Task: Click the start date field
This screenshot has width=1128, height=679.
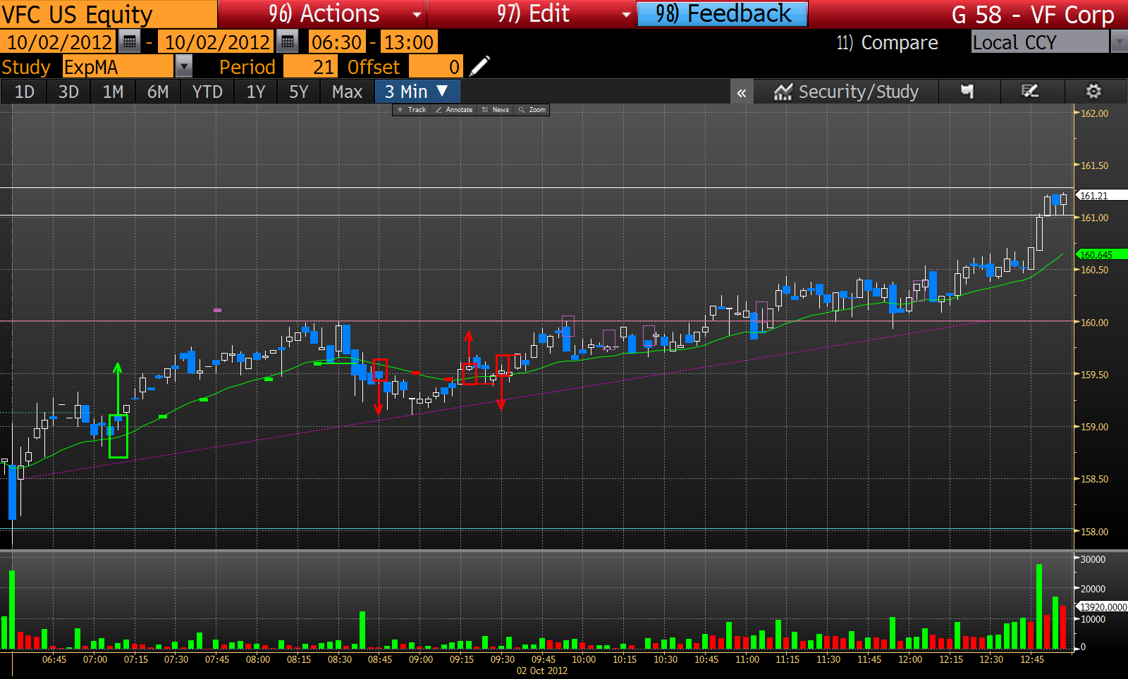Action: click(x=59, y=42)
